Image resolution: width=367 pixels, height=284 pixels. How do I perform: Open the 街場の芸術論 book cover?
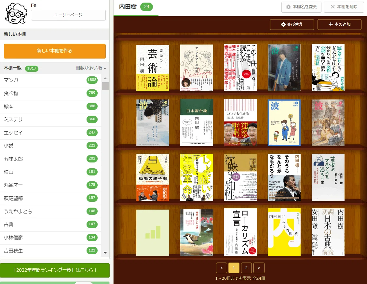[153, 68]
